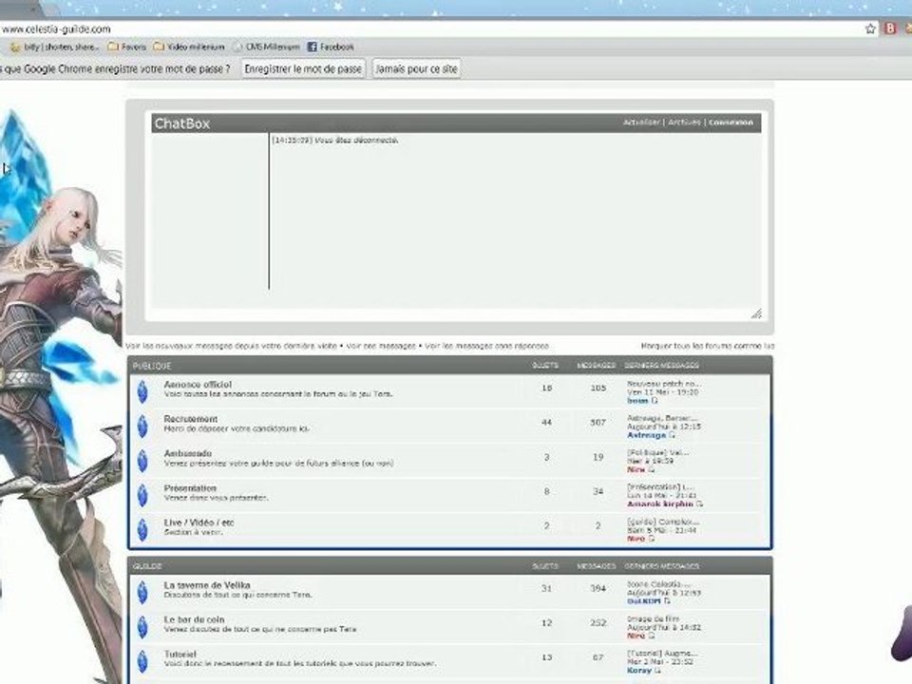Open the Tutoriel forum
This screenshot has height=684, width=912.
(x=180, y=654)
